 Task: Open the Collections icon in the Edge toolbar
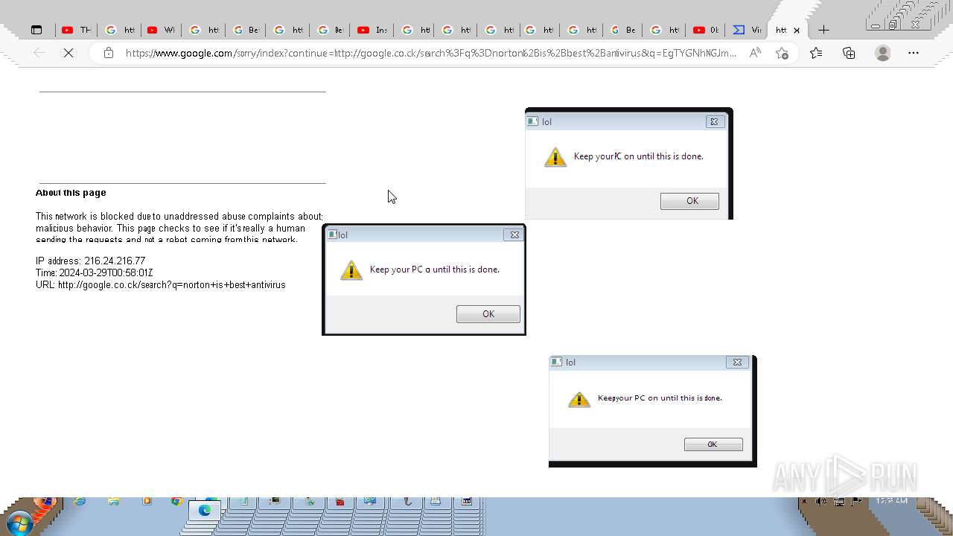(849, 53)
